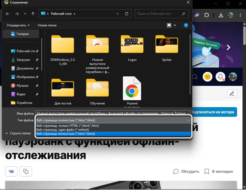Select the Для постов folder
The width and height of the screenshot is (246, 190).
[63, 92]
